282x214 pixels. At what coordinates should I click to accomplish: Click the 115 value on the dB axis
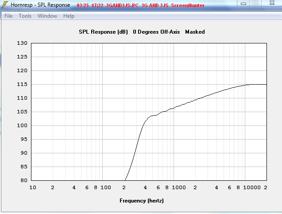pos(22,84)
